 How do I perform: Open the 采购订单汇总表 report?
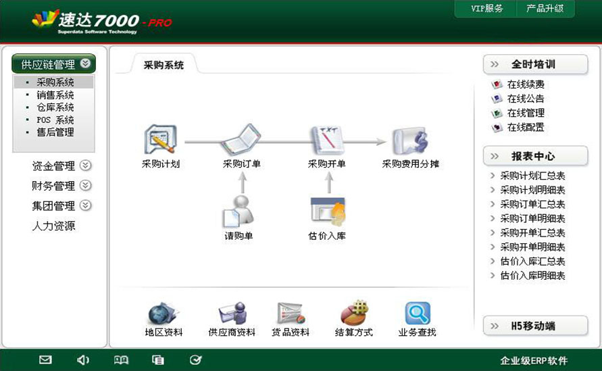point(532,204)
